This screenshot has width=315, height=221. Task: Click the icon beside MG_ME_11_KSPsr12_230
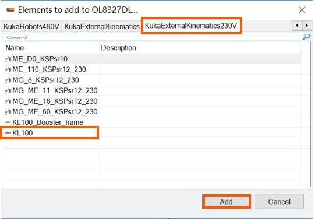pos(8,90)
